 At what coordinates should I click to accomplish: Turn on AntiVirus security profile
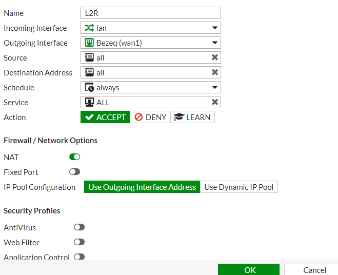tap(79, 227)
